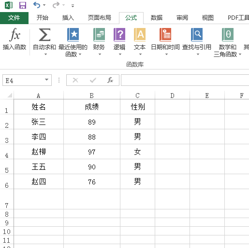Select the score cell 76
The width and height of the screenshot is (249, 248).
click(x=92, y=181)
